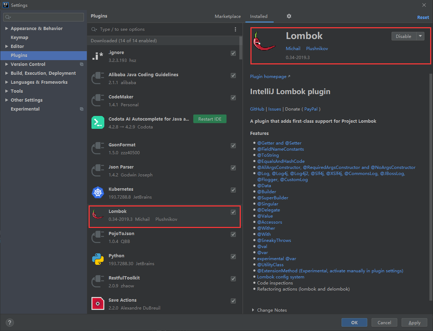Viewport: 433px width, 331px height.
Task: Expand the Change Notes section
Action: (253, 310)
